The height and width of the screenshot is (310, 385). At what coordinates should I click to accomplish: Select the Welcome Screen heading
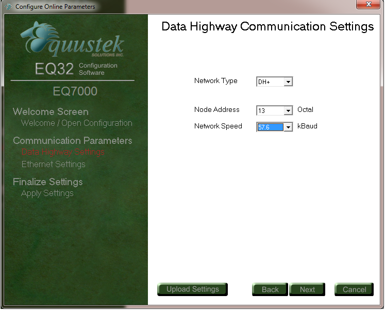coord(51,111)
